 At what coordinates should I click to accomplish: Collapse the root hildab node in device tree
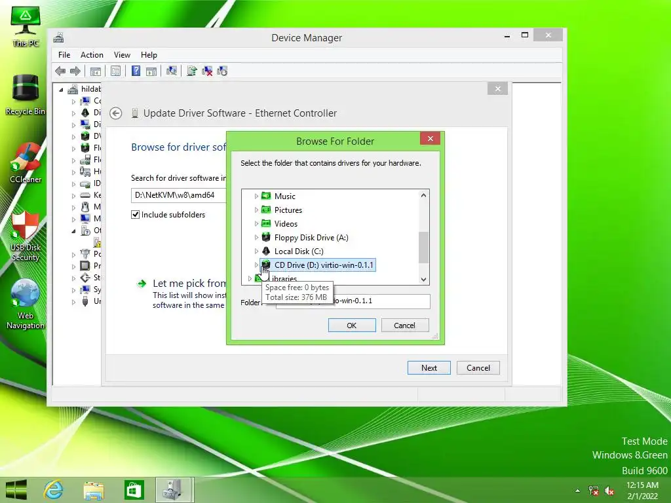coord(61,89)
